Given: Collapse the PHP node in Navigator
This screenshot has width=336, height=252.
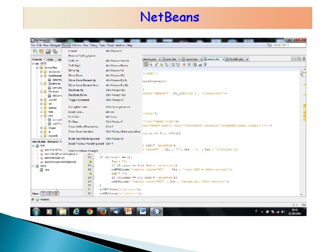Looking at the screenshot, I should (x=33, y=146).
